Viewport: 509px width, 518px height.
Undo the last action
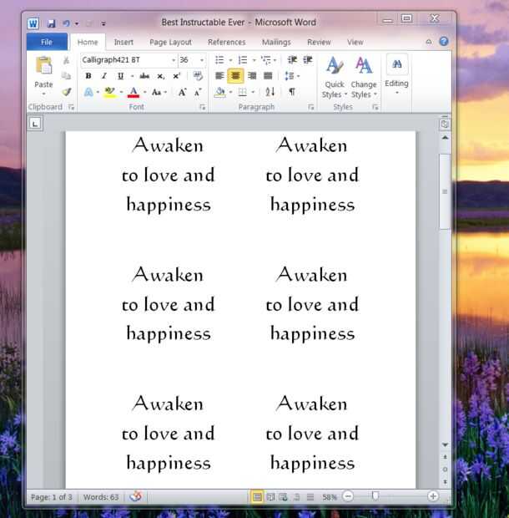coord(66,23)
